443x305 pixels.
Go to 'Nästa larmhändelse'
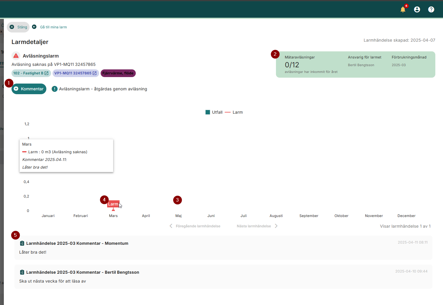point(254,226)
